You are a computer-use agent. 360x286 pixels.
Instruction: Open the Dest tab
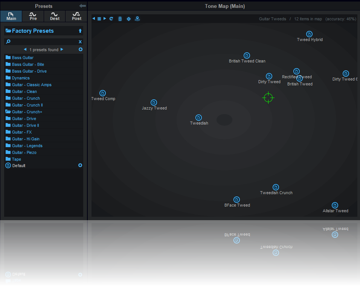coord(55,16)
